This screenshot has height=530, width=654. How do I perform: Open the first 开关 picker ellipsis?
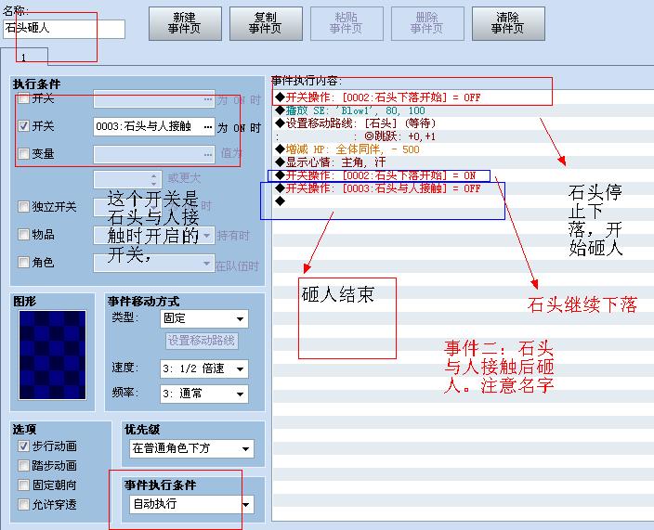pyautogui.click(x=208, y=98)
